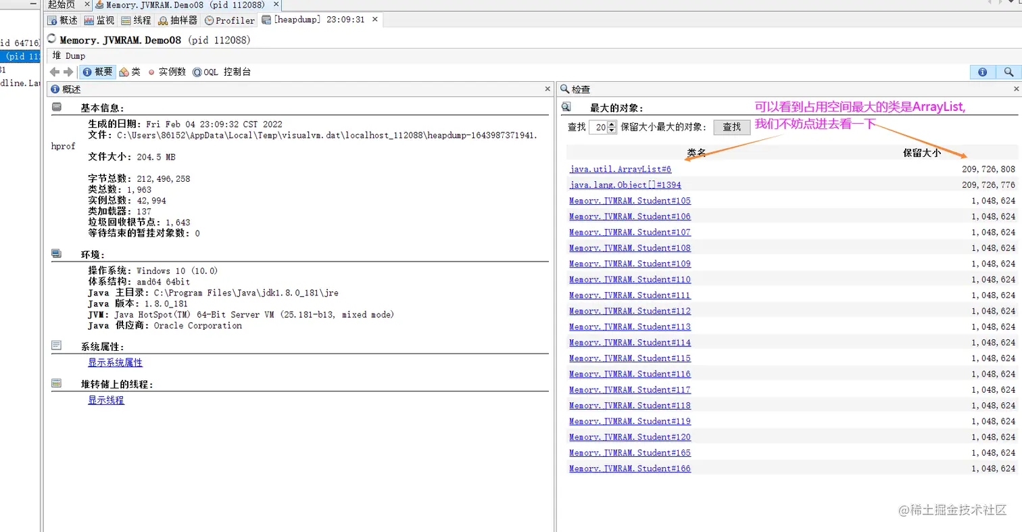The image size is (1022, 532).
Task: Open Memory.JVMRAM.Student#117 link
Action: click(x=630, y=389)
